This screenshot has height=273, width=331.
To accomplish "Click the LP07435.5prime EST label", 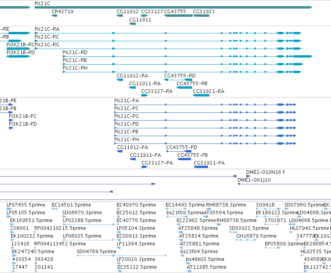I will pyautogui.click(x=26, y=205).
